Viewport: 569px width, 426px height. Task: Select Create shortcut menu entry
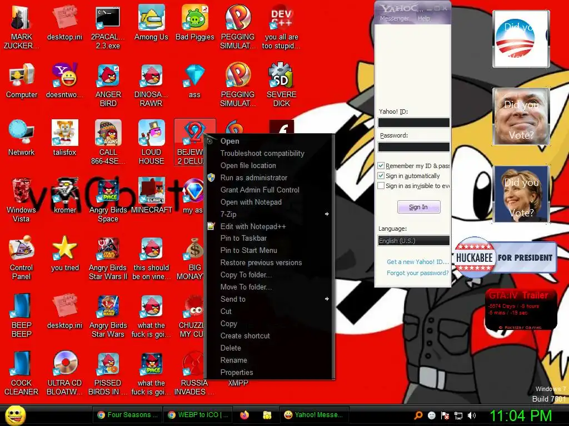[270, 336]
